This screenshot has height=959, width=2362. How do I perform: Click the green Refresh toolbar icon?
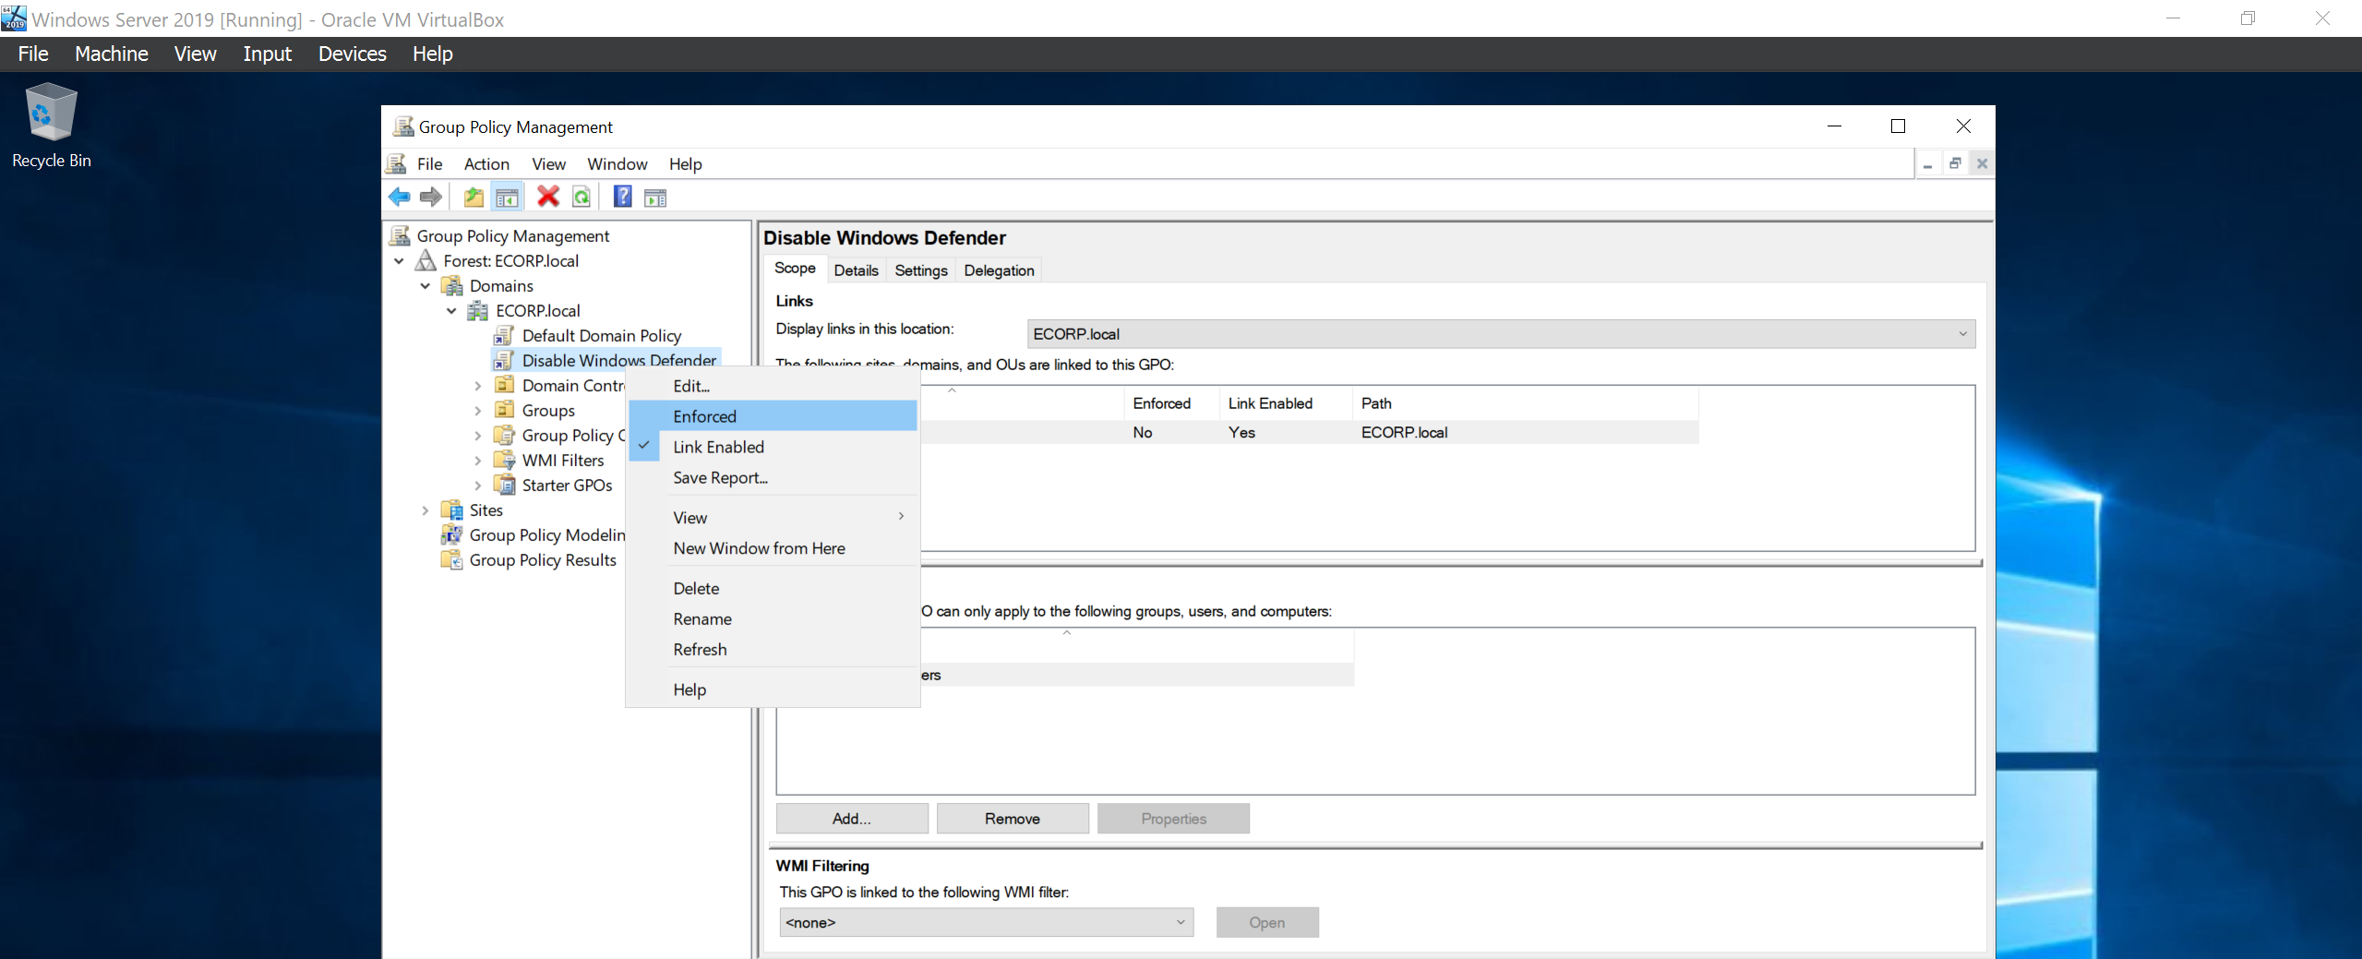pyautogui.click(x=582, y=197)
